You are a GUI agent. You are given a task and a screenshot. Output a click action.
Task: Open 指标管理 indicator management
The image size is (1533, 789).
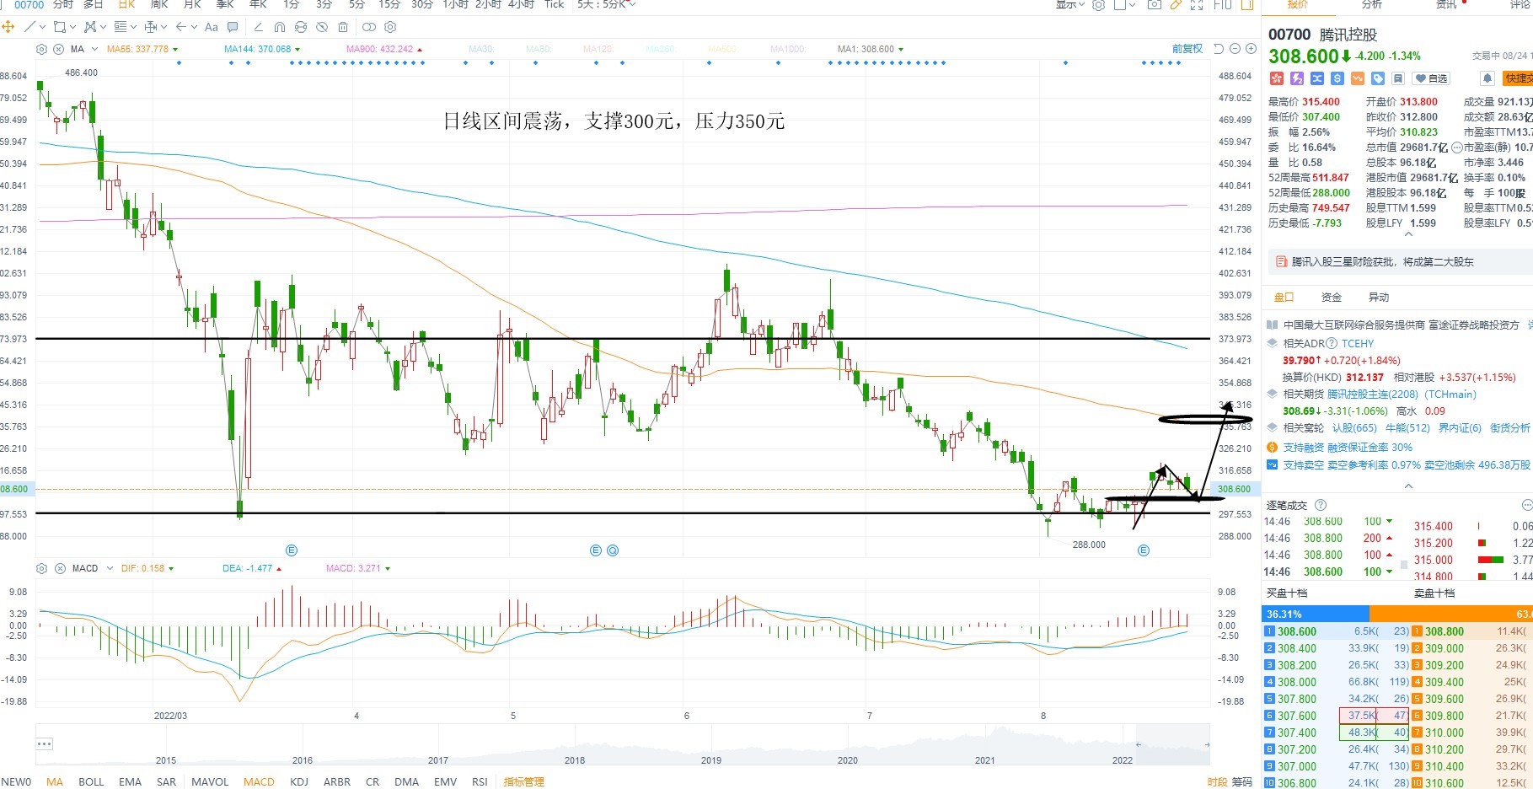coord(523,782)
